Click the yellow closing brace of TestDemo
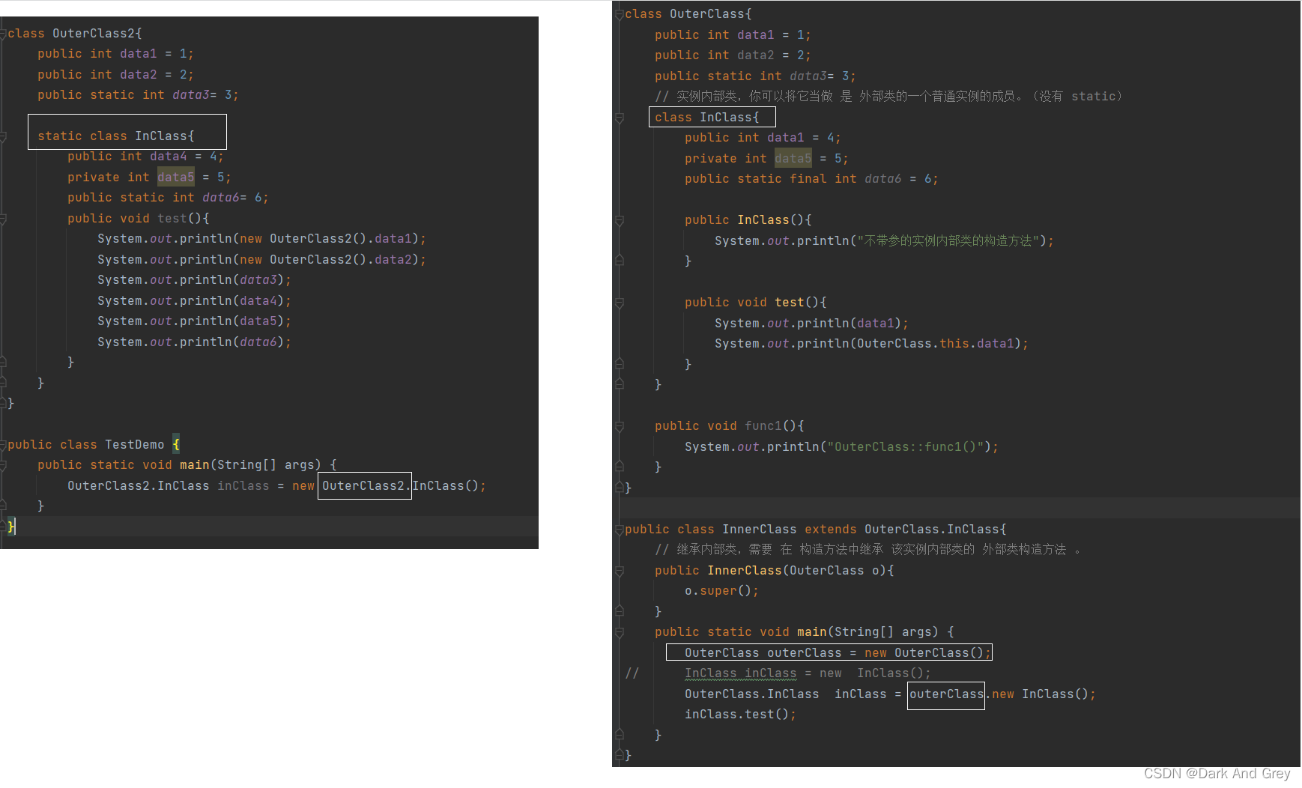The image size is (1302, 788). click(11, 527)
